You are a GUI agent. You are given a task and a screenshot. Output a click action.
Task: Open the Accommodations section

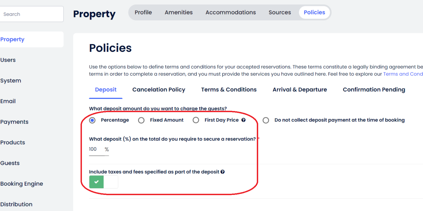(230, 12)
